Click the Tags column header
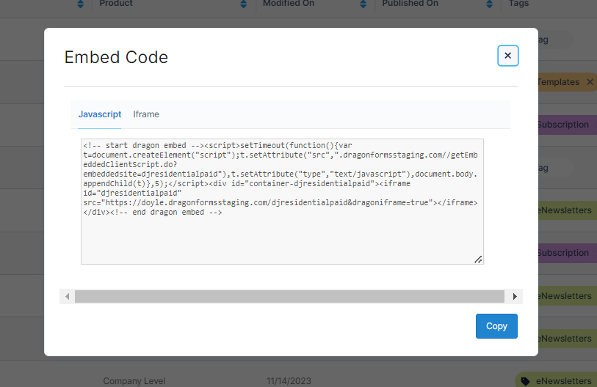This screenshot has width=597, height=387. [x=519, y=4]
